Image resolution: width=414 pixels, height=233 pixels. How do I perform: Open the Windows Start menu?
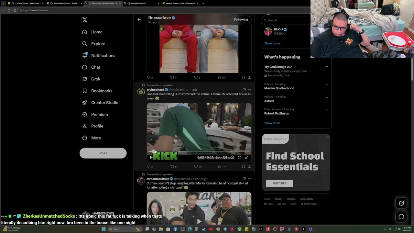click(x=103, y=229)
